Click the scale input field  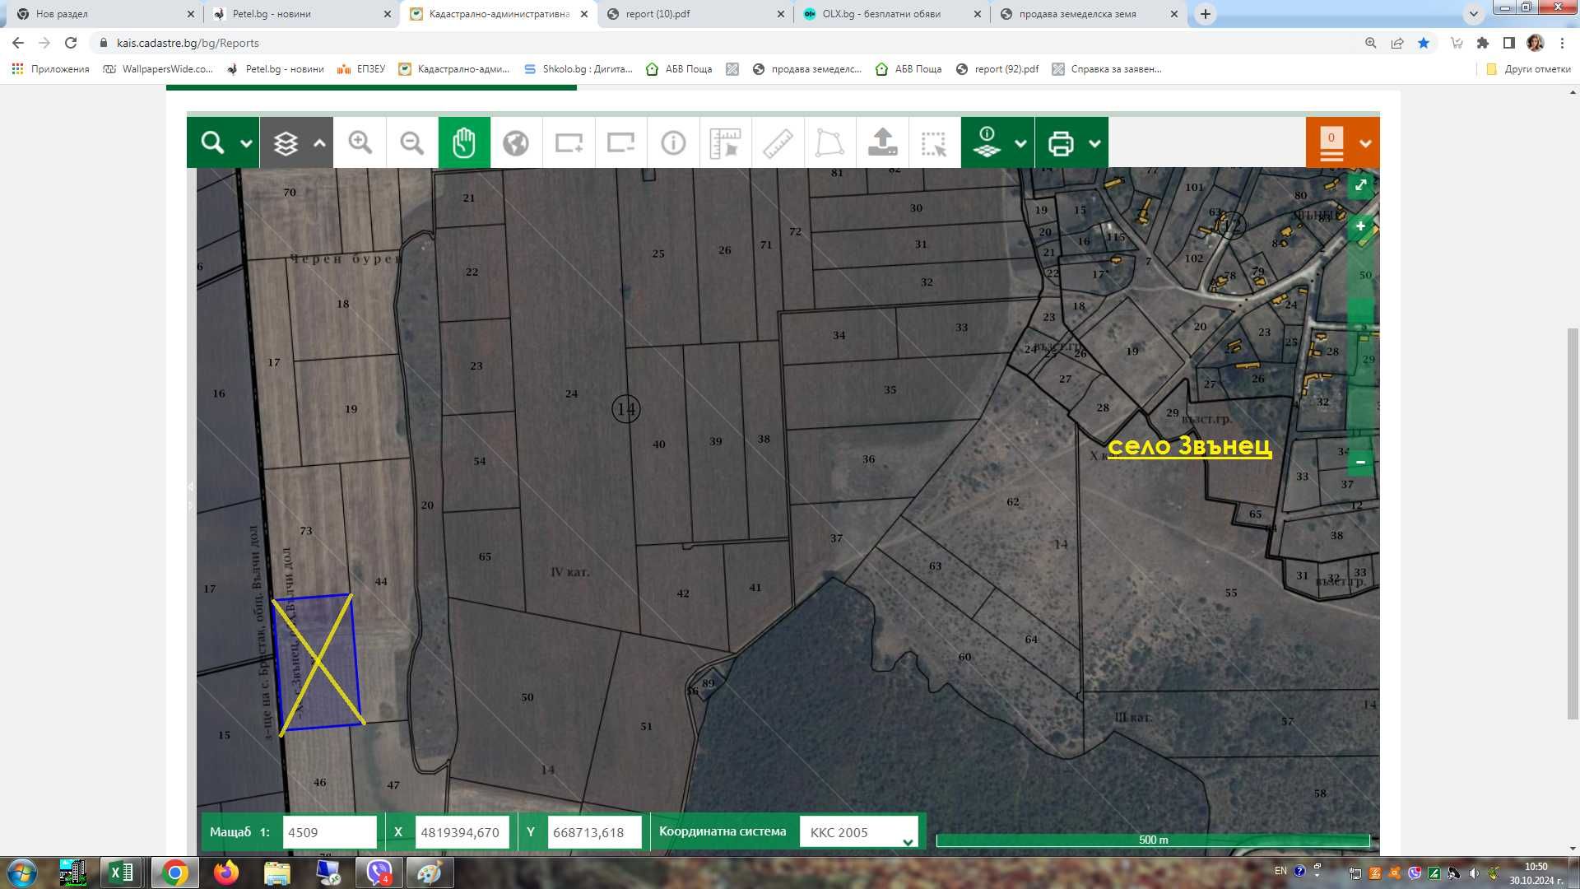(x=329, y=832)
